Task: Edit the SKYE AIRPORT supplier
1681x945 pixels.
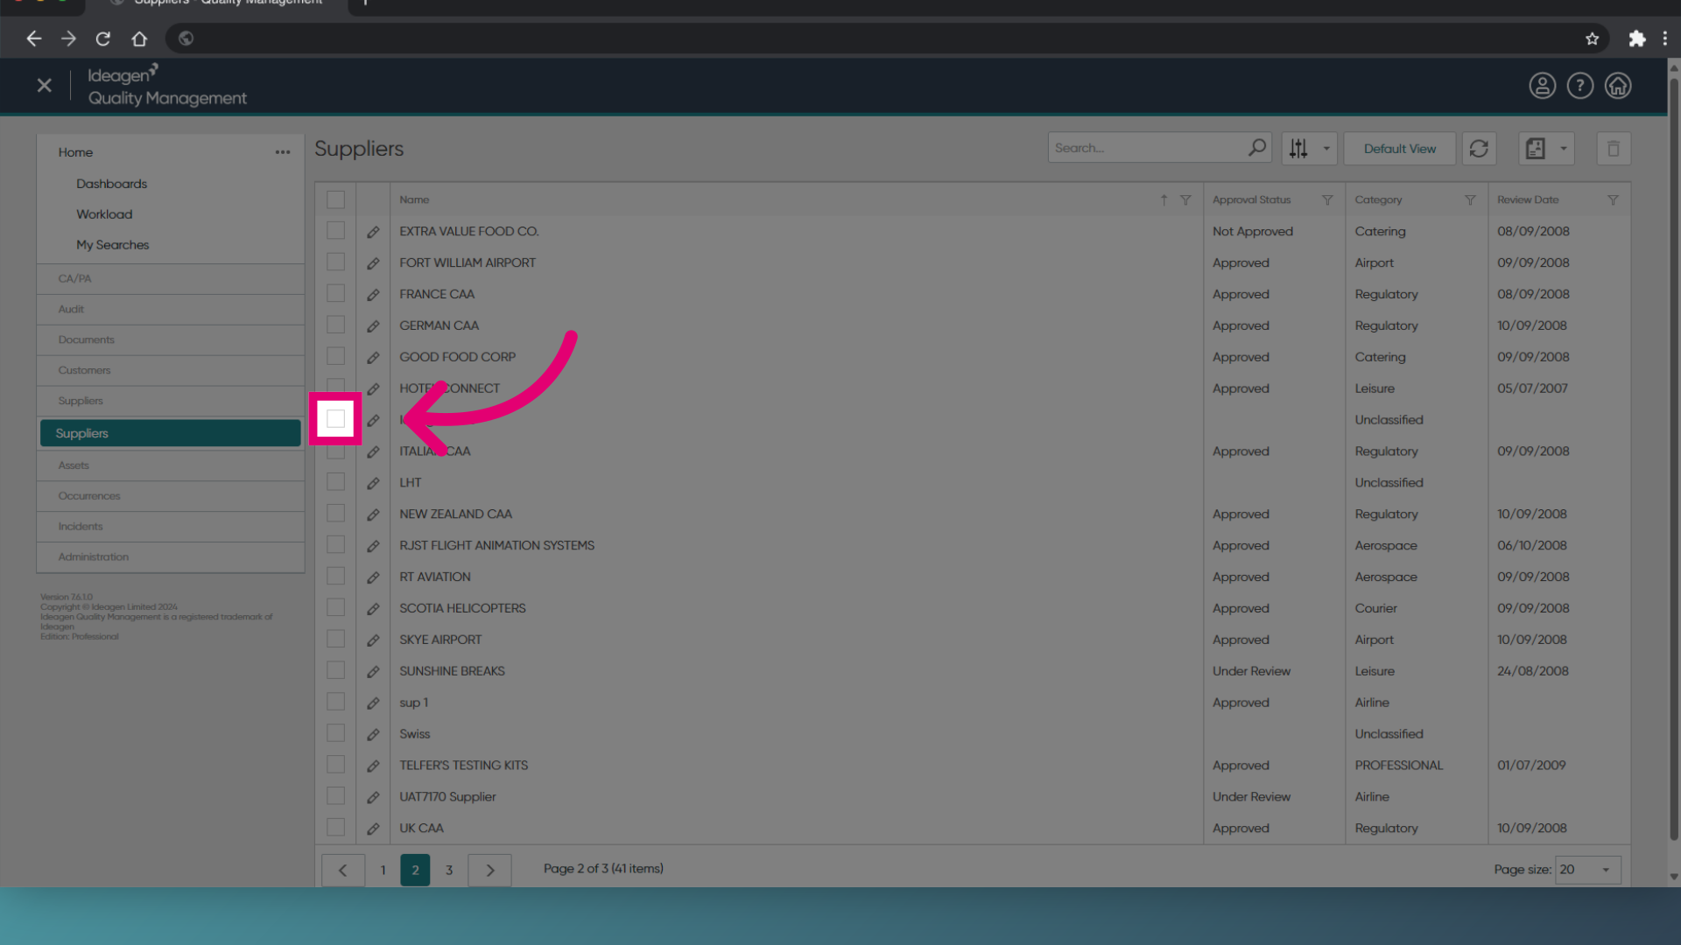Action: tap(373, 640)
